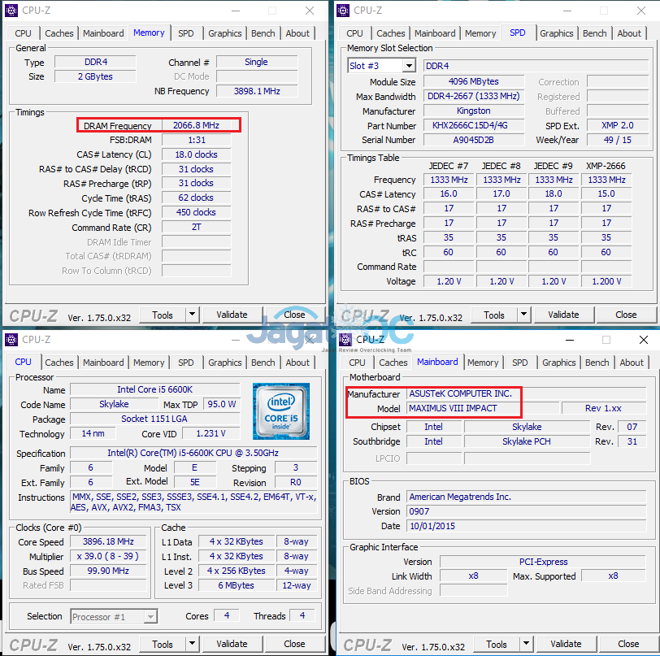The image size is (660, 656).
Task: Click the DRAM Frequency value 2066.8 MHz
Action: (196, 125)
